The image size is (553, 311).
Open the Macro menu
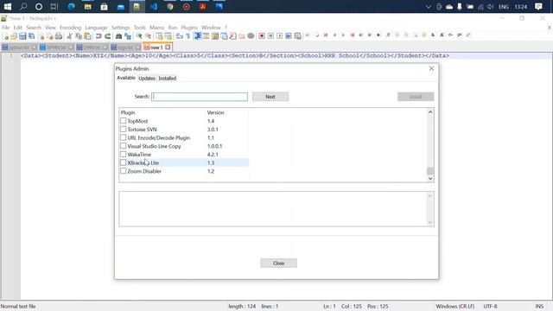[156, 28]
